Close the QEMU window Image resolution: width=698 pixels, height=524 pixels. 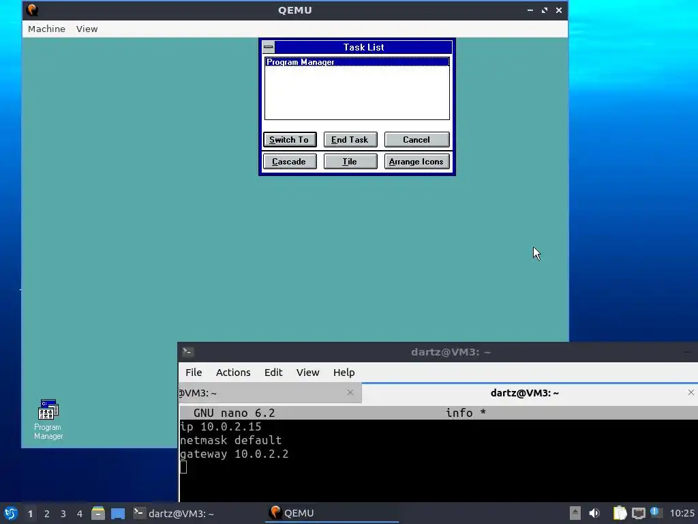[x=559, y=10]
